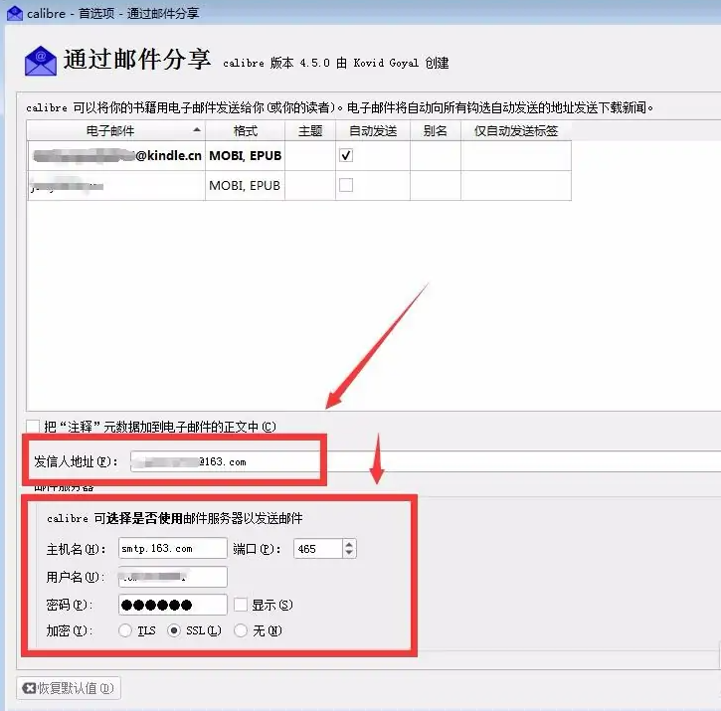The width and height of the screenshot is (721, 711).
Task: Sort by the 电子邮件 column header
Action: click(116, 131)
